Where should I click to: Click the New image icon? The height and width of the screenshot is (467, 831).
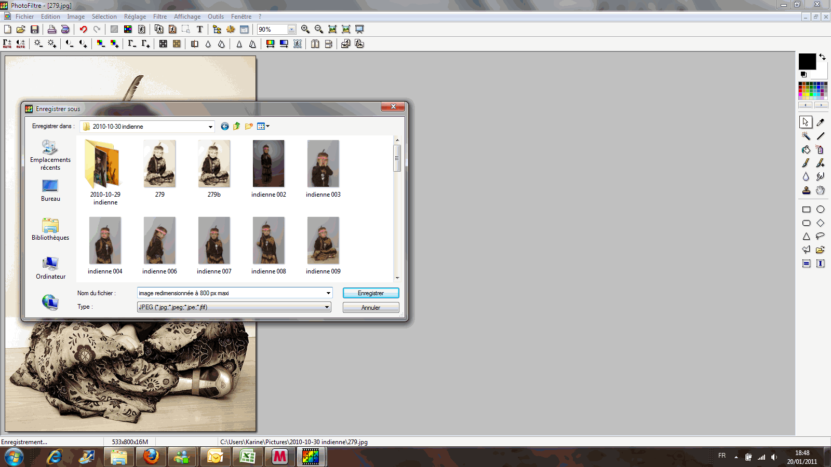(x=8, y=30)
